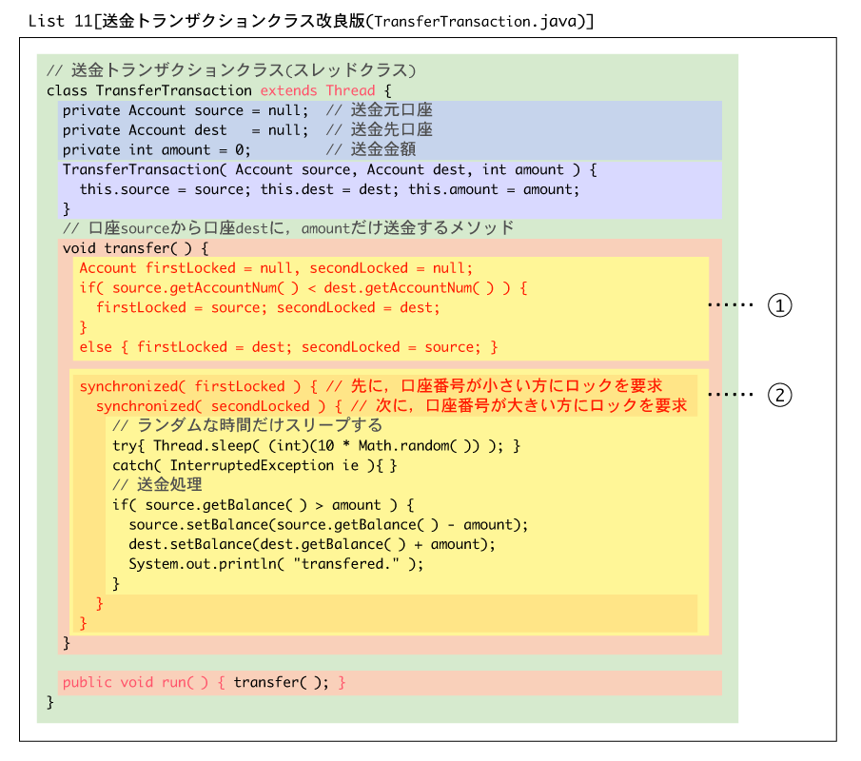This screenshot has height=761, width=861.
Task: Click 'System.out.println( "transfered." );' line
Action: tap(276, 564)
